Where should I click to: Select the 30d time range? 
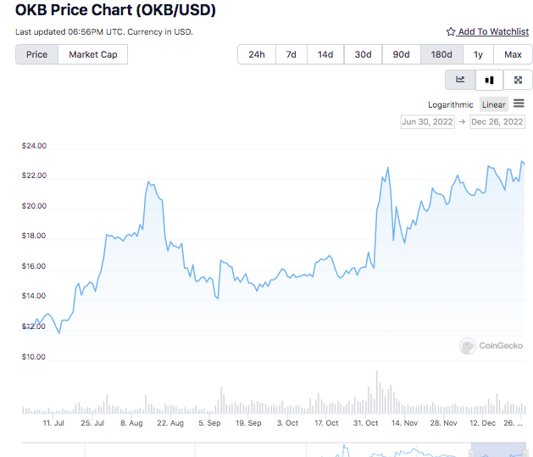[363, 54]
